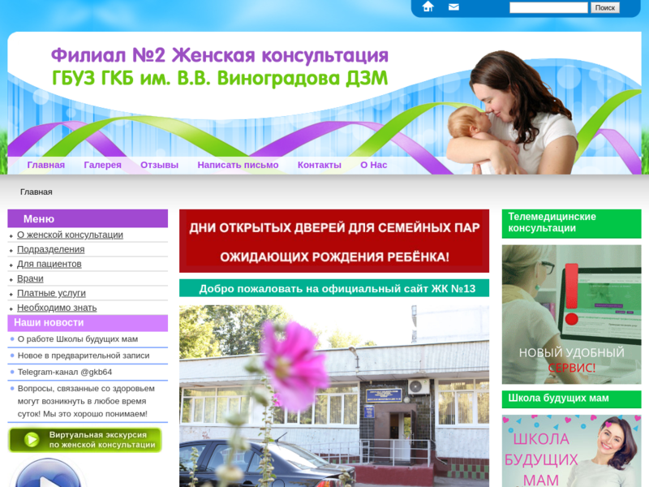Open the Telegram-канал @gkb64 news item
Viewport: 649px width, 487px height.
tap(65, 372)
